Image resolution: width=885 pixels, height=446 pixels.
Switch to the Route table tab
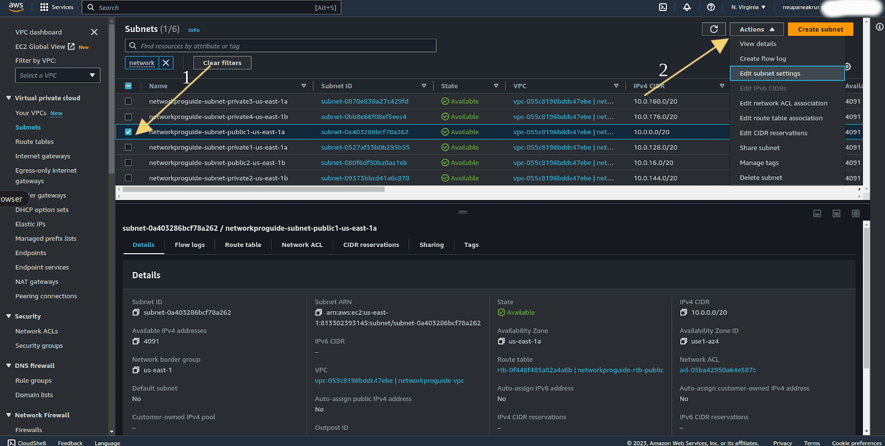(243, 245)
